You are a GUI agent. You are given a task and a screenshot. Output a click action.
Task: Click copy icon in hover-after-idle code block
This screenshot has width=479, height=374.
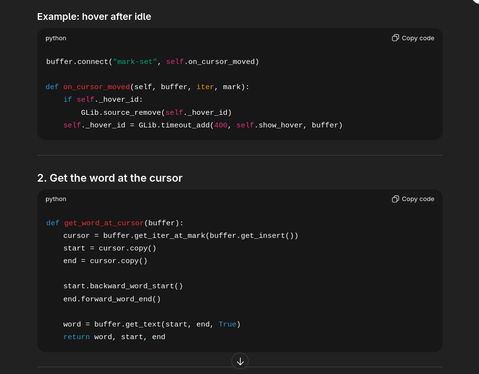[395, 38]
